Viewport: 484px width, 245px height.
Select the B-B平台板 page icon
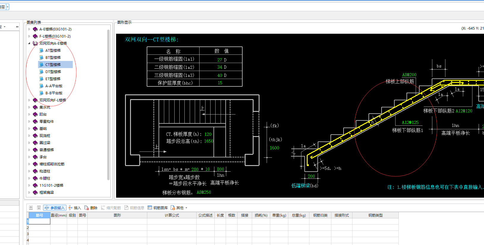pyautogui.click(x=42, y=93)
